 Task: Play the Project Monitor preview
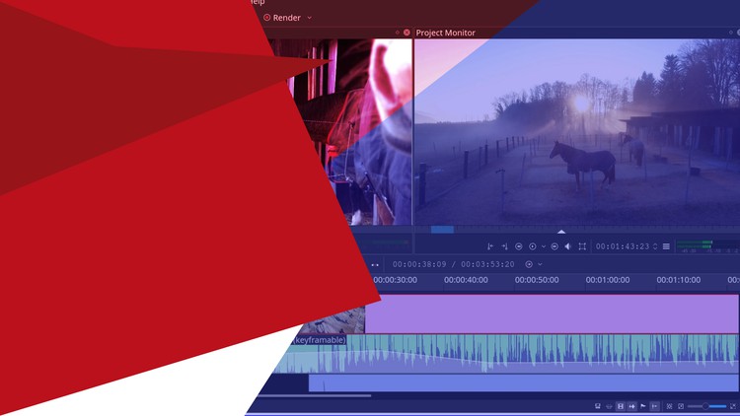(x=533, y=246)
